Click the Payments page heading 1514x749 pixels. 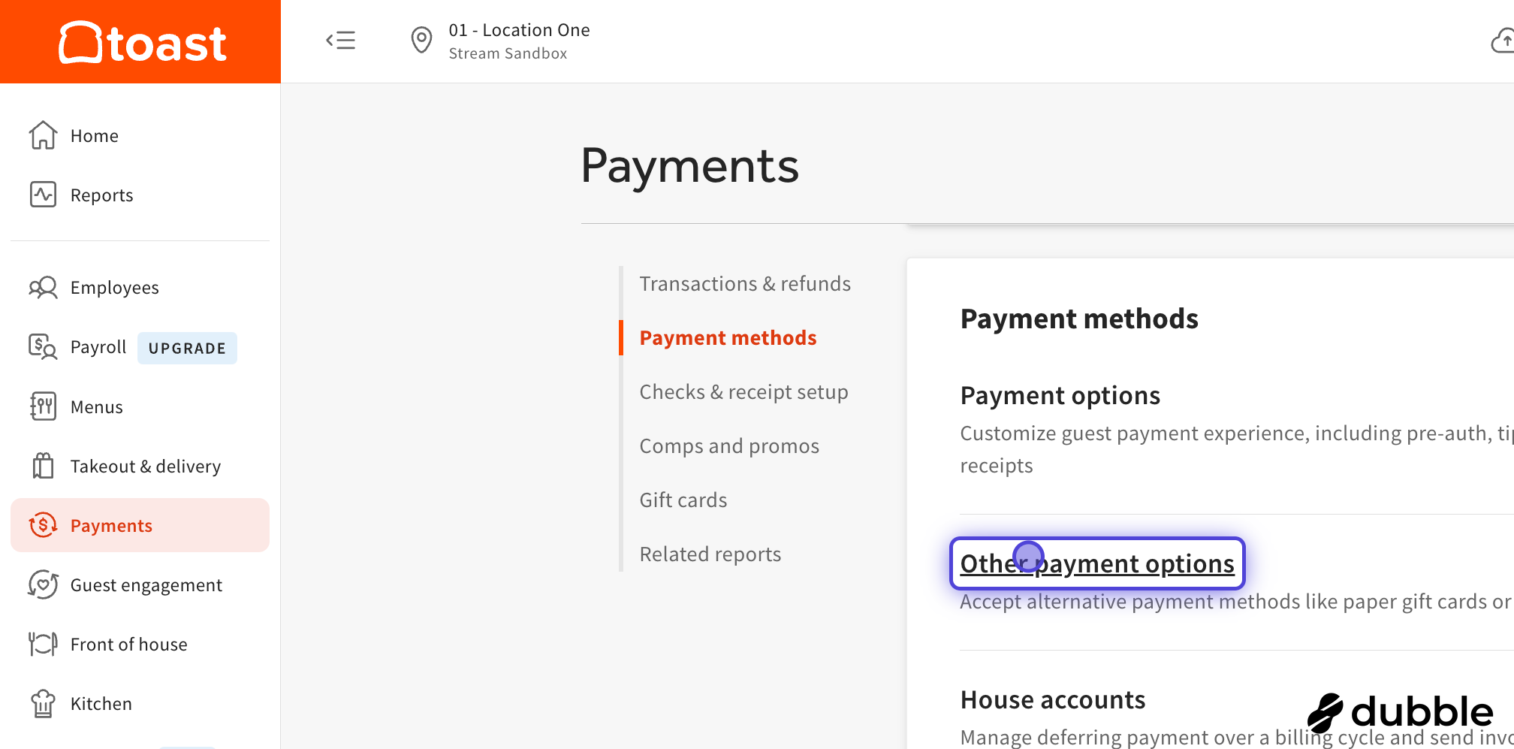tap(689, 166)
